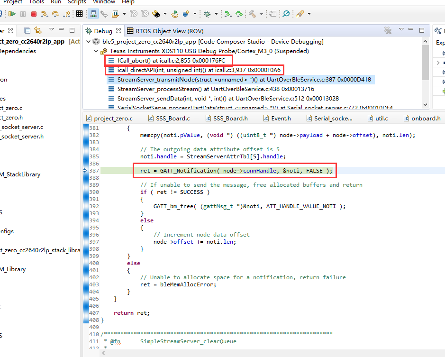Open the Window menu
Screen dimensions: 445x357
104,2
